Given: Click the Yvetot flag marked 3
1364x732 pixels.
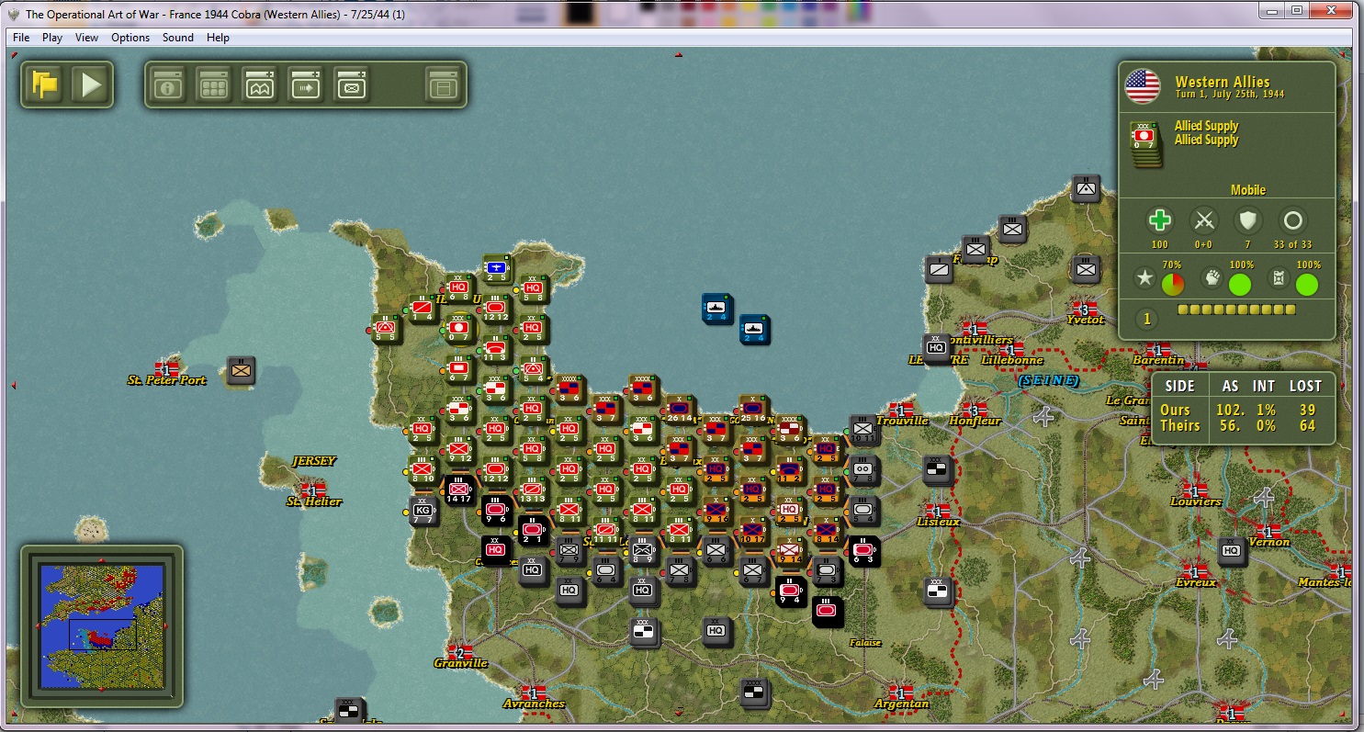Looking at the screenshot, I should point(1084,309).
